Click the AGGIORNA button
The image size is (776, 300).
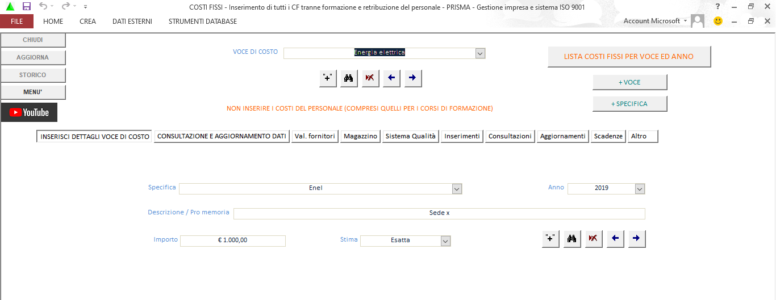coord(33,57)
